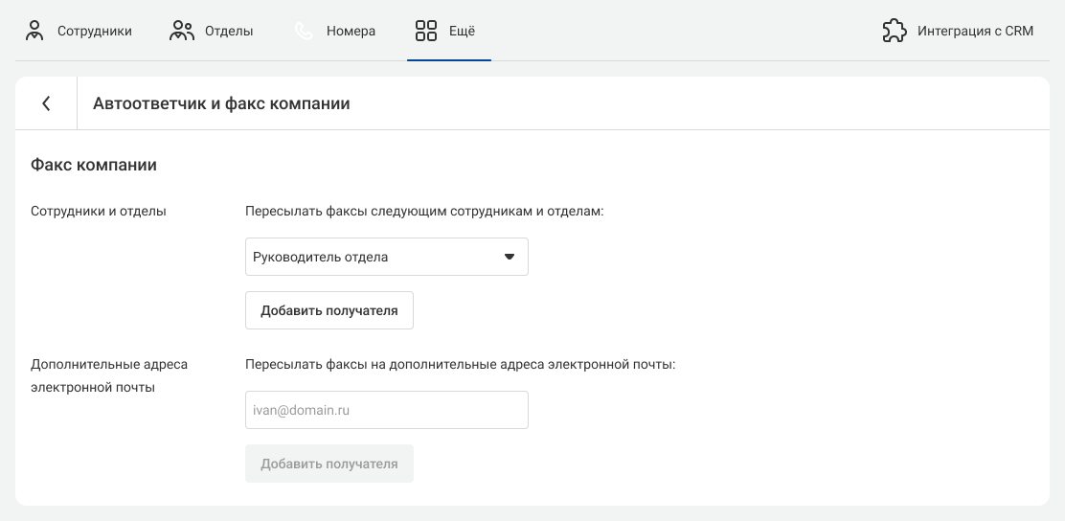
Task: Click the Дополнительные адреса электронной почты label
Action: click(109, 375)
